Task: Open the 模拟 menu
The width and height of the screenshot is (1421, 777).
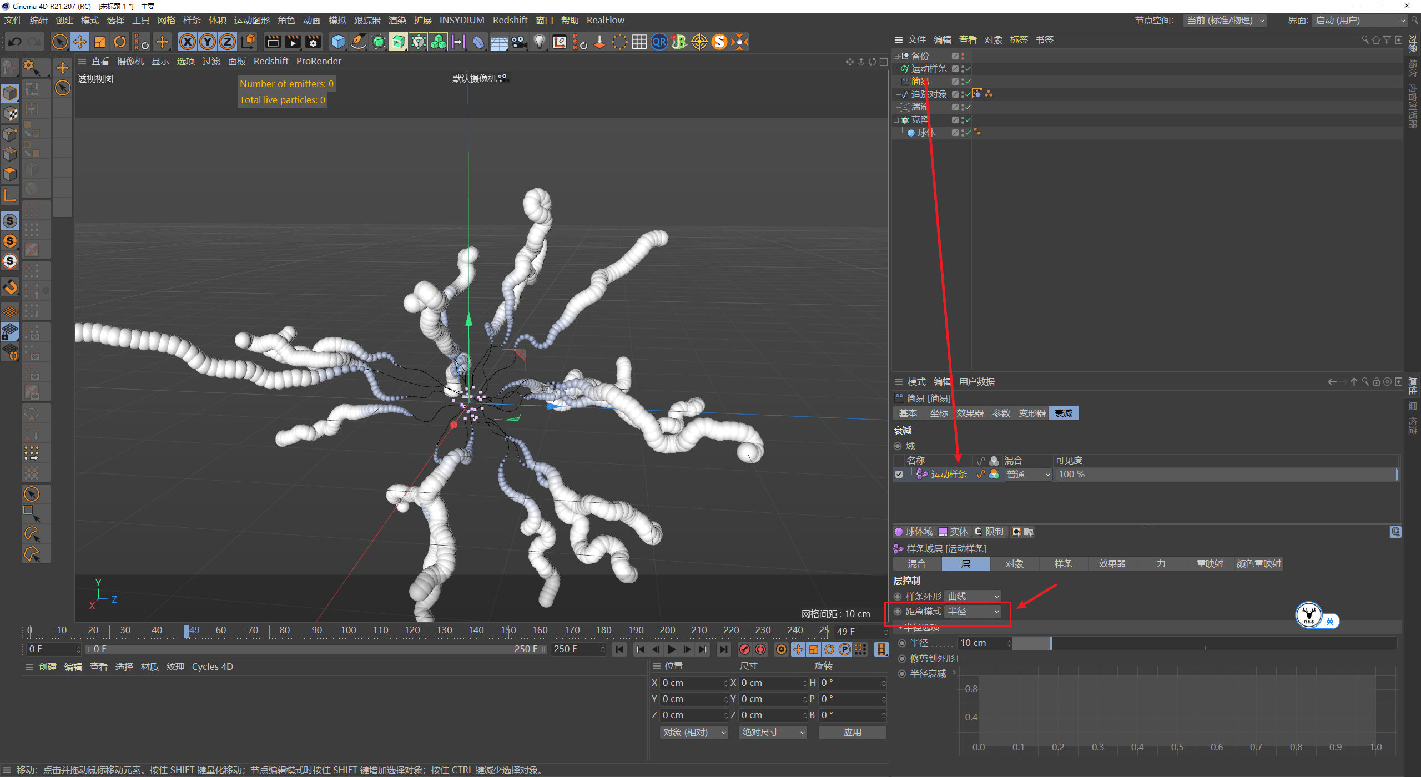Action: click(x=337, y=20)
